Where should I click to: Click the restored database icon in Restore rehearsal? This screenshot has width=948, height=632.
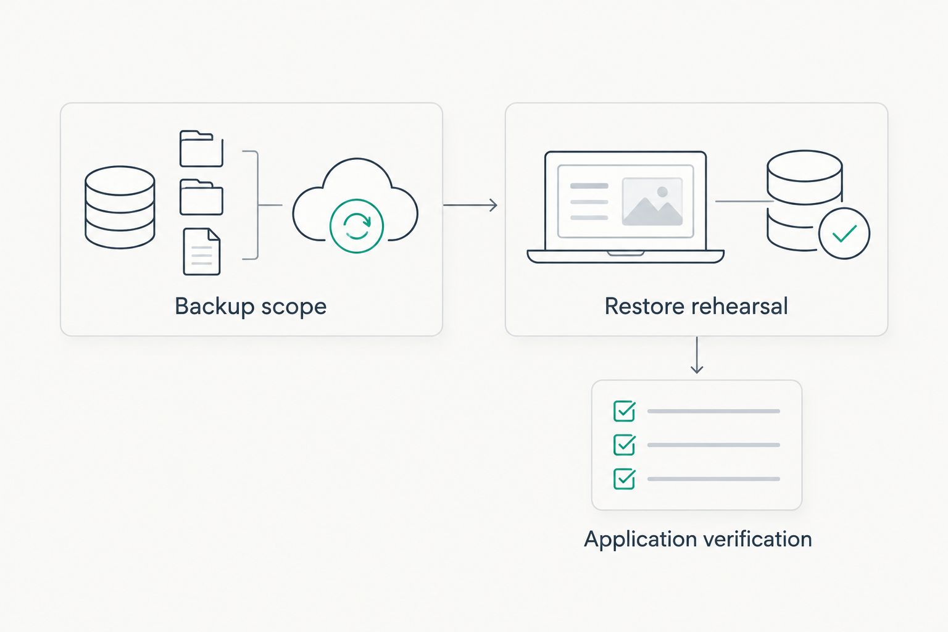(x=804, y=201)
